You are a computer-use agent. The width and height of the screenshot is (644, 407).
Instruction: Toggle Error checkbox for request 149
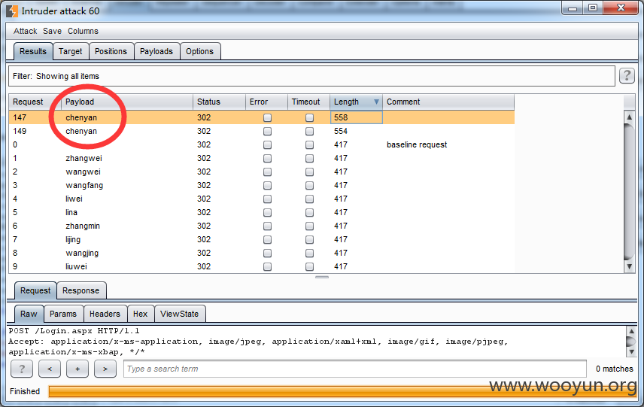[x=267, y=132]
